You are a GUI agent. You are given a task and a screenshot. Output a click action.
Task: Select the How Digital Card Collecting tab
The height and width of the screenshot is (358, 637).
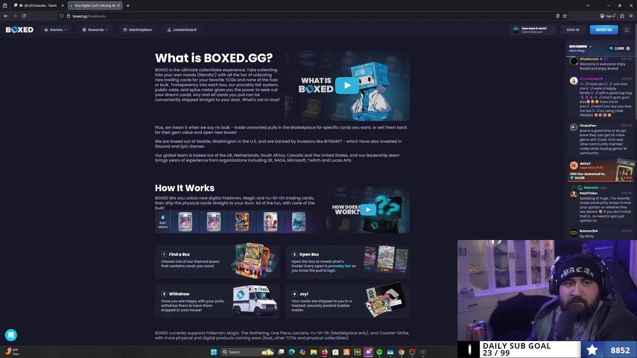94,5
